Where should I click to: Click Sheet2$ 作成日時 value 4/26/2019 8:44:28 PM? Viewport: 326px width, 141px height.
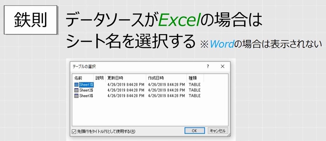tap(167, 90)
